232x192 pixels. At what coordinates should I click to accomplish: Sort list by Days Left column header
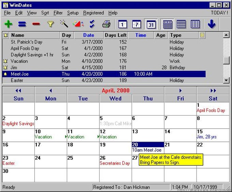pos(116,35)
